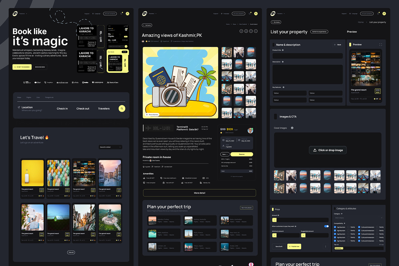
Task: Remove the Geometry tag with its x
Action: coord(342,248)
